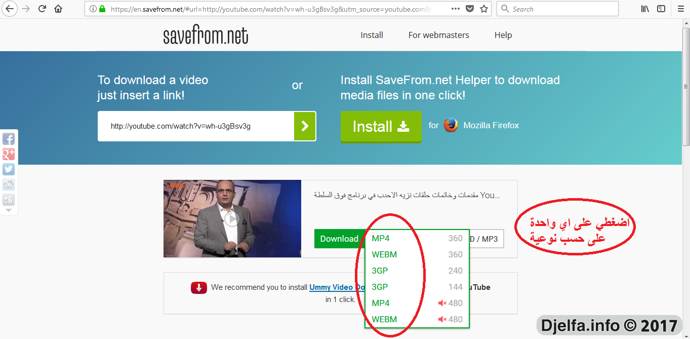The height and width of the screenshot is (339, 690).
Task: Open the Help page
Action: click(503, 35)
